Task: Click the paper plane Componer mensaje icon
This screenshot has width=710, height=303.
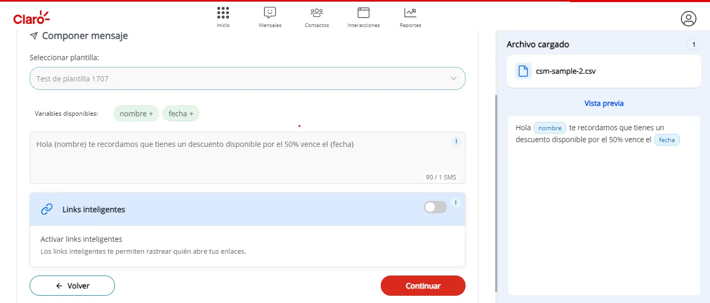Action: coord(34,36)
